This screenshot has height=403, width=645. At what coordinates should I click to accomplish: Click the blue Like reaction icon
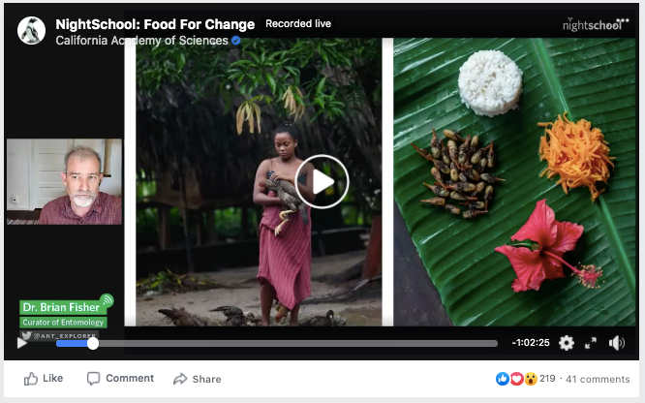tap(503, 379)
